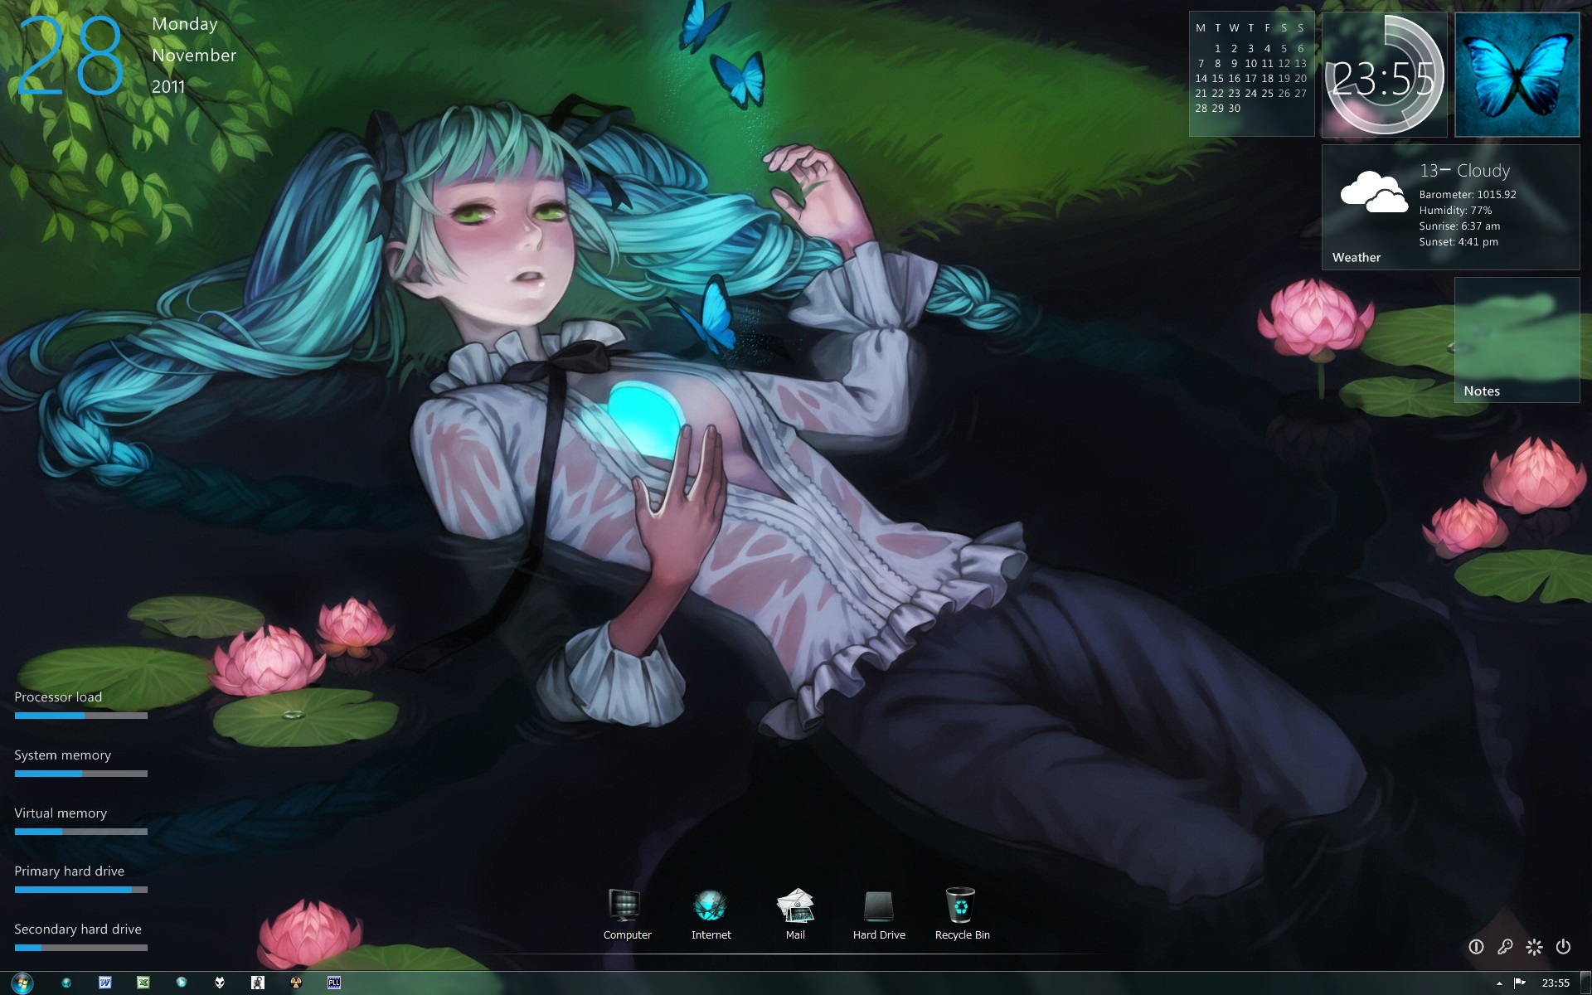
Task: Click the Windows Start orb
Action: [x=22, y=983]
